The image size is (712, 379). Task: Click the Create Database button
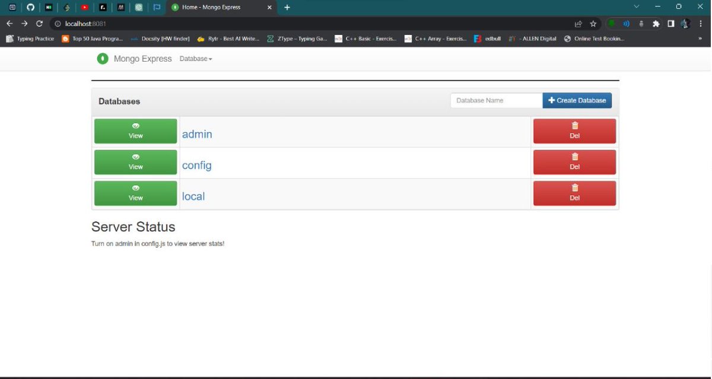pos(577,100)
